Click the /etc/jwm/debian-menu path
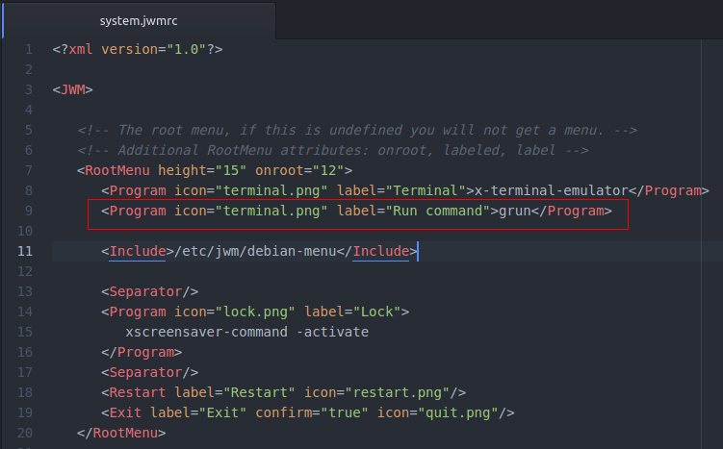Image resolution: width=723 pixels, height=449 pixels. tap(255, 251)
